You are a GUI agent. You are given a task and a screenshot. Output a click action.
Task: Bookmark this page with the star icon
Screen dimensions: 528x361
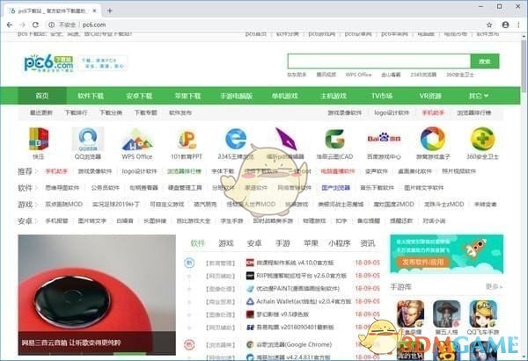point(489,25)
